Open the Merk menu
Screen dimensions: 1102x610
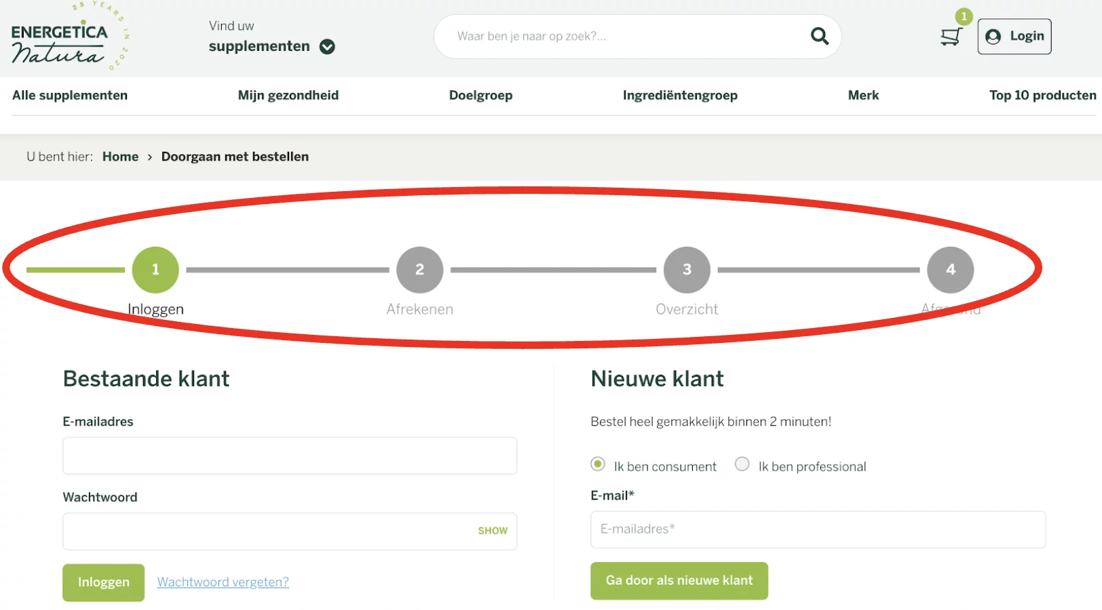click(x=863, y=96)
